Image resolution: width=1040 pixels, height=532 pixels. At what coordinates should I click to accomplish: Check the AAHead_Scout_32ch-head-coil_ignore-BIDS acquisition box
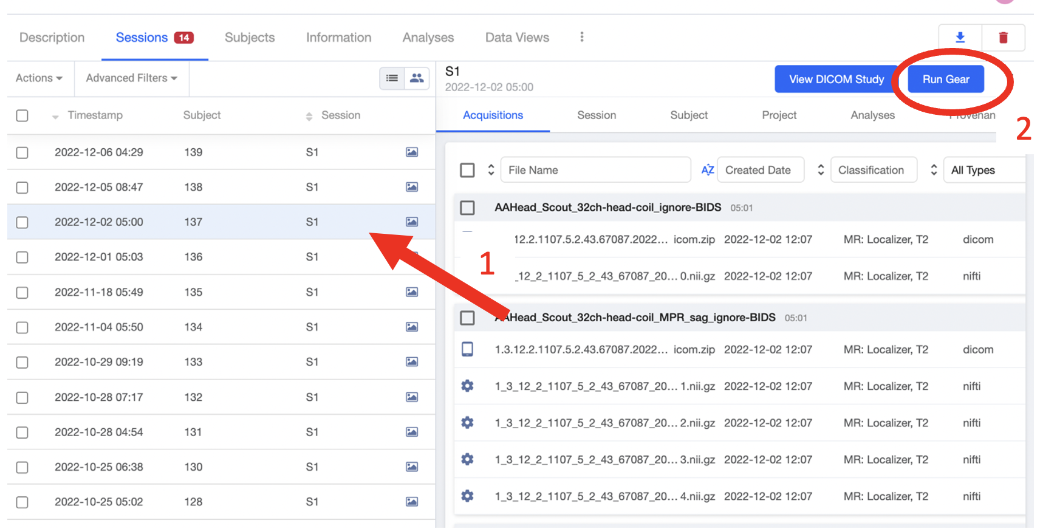[x=467, y=208]
